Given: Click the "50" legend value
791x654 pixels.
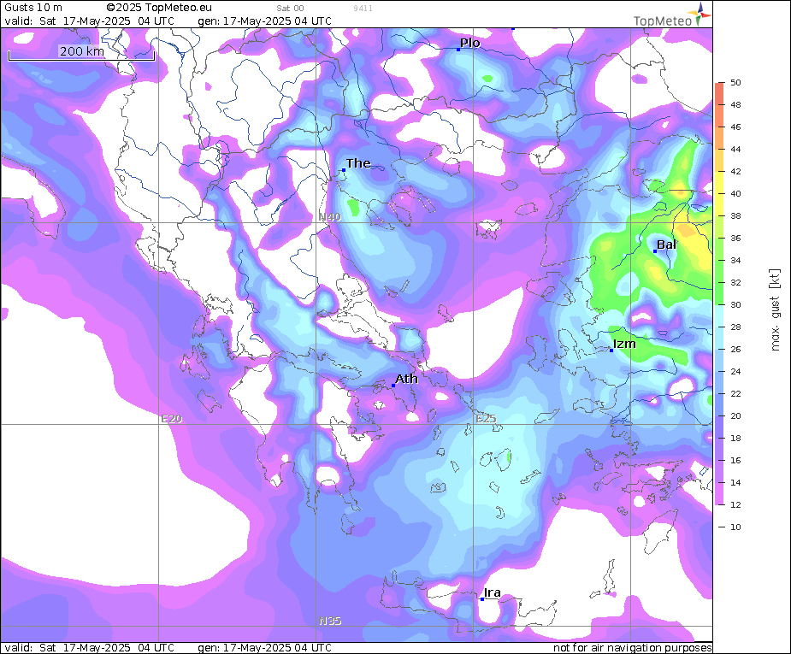Looking at the screenshot, I should point(736,83).
